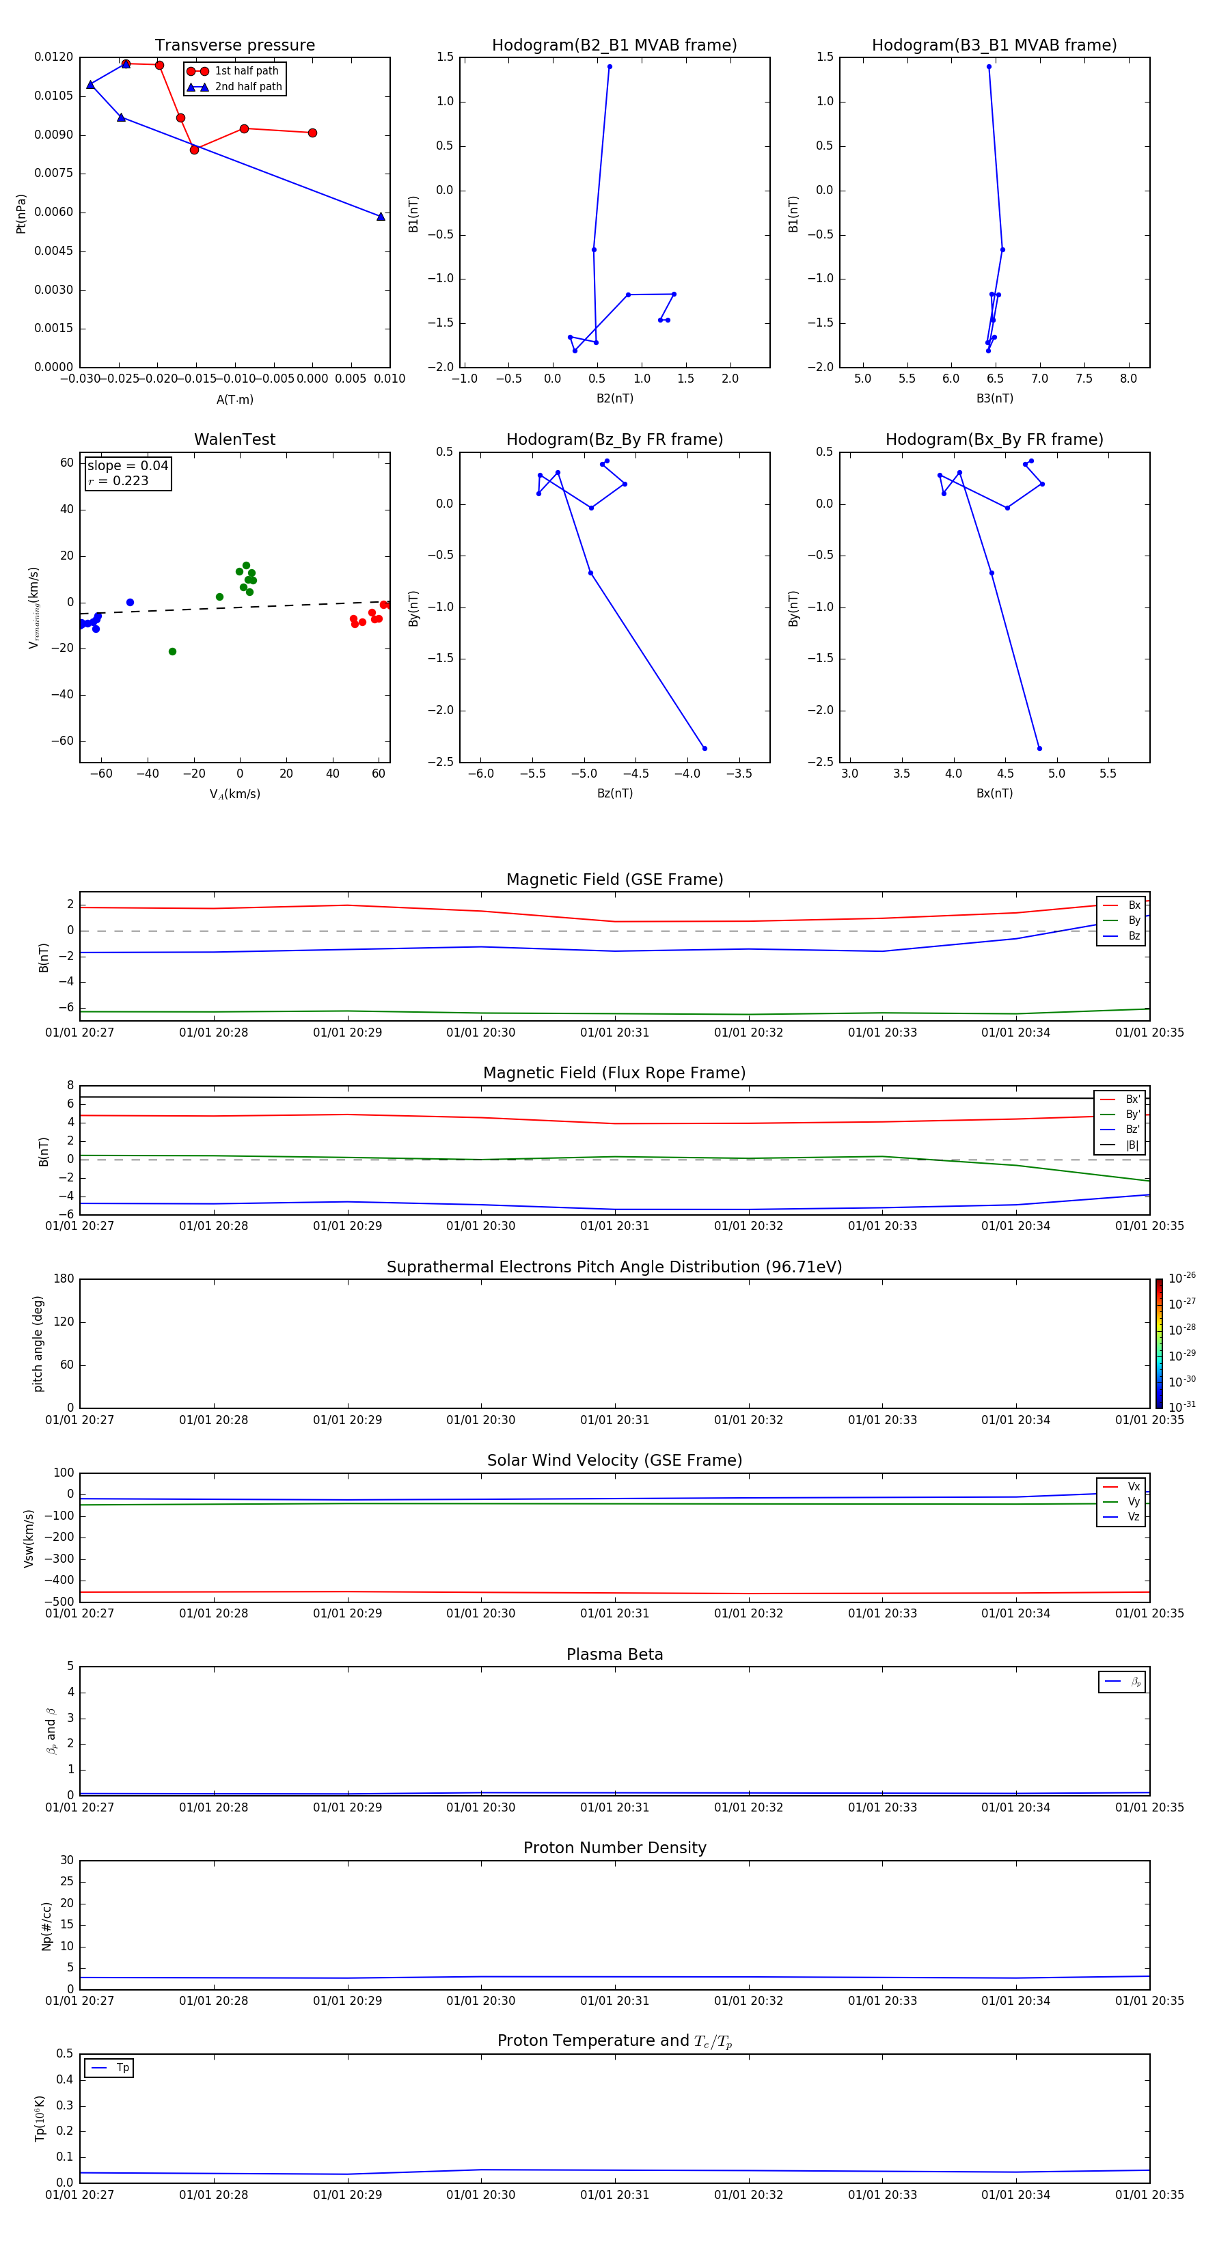This screenshot has height=2255, width=1230.
Task: Click the 'V_A(km/s)' x-axis label
Action: pyautogui.click(x=234, y=794)
